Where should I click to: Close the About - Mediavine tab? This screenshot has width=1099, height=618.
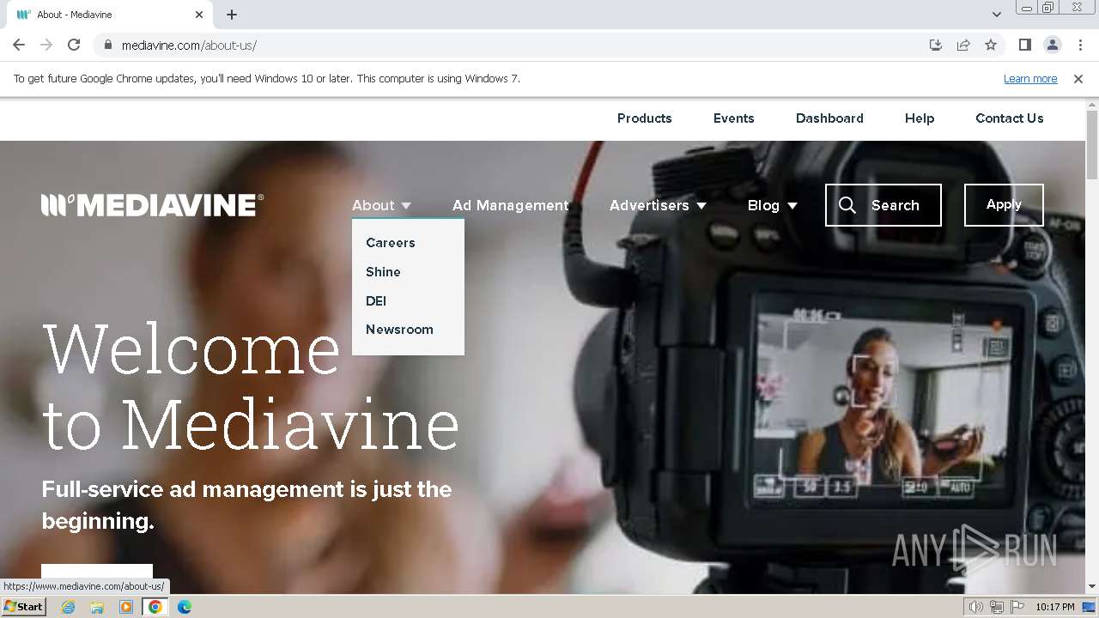pos(199,15)
